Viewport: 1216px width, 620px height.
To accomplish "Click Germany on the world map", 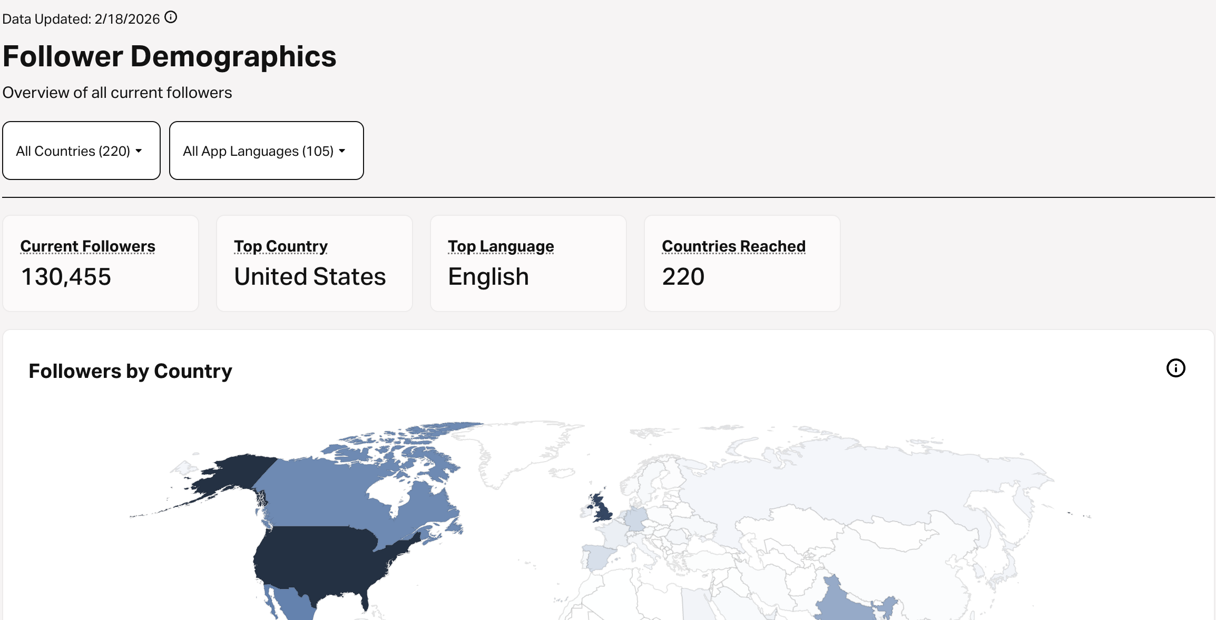I will click(636, 518).
